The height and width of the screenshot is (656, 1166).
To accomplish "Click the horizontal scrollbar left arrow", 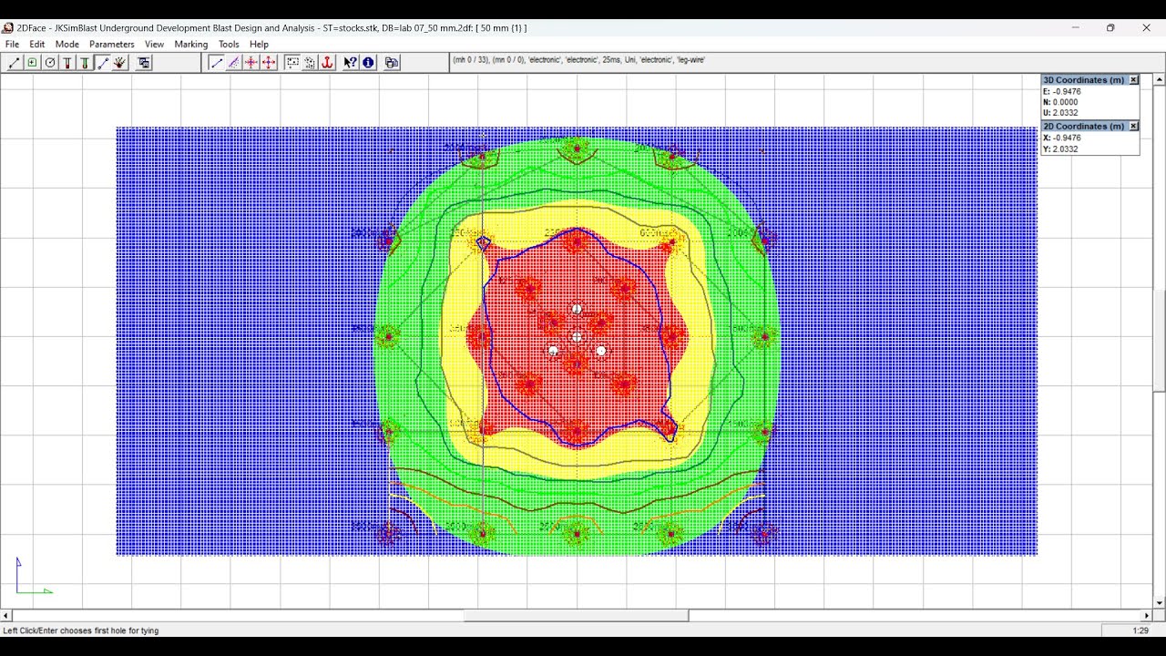I will coord(6,616).
